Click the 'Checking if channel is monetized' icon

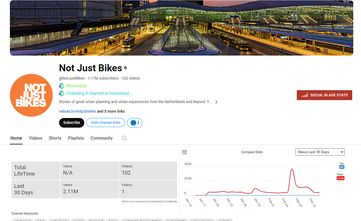62,93
